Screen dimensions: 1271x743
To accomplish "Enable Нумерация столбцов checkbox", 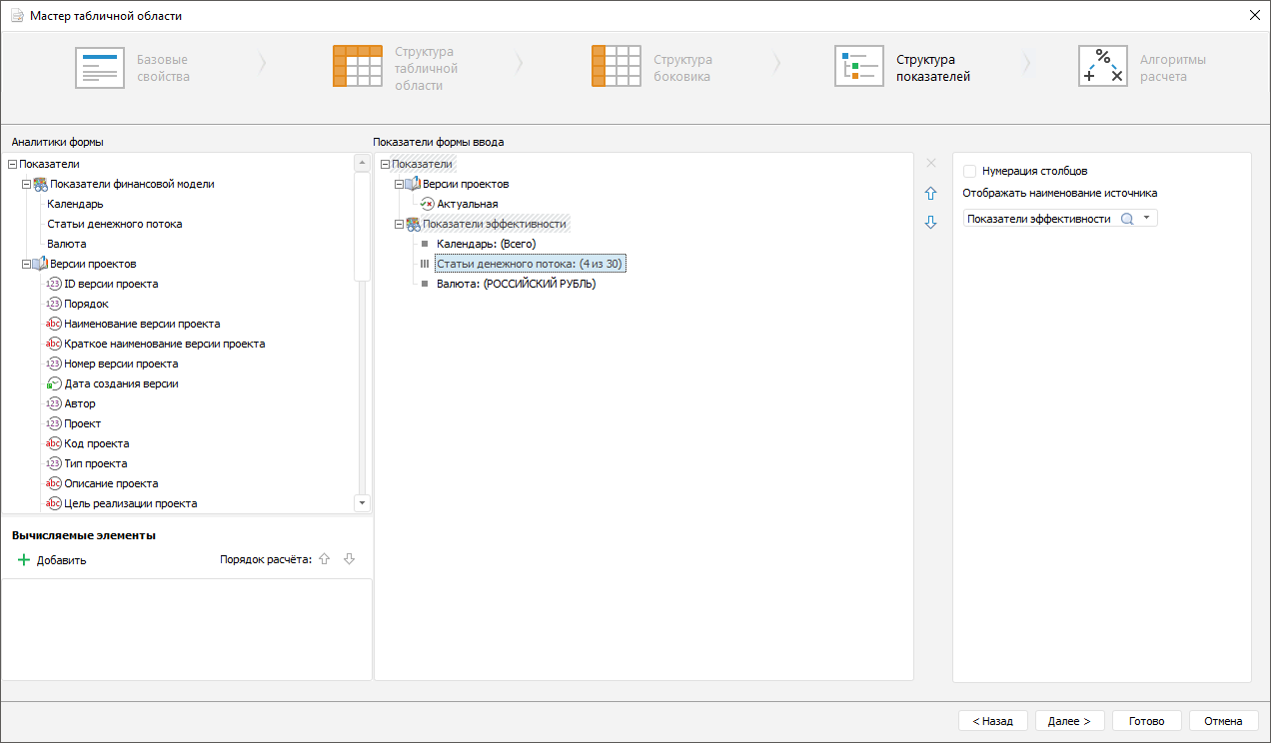I will pyautogui.click(x=969, y=171).
